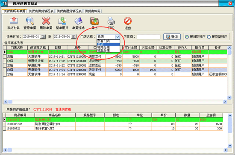Open the end date calendar picker

click(74, 37)
